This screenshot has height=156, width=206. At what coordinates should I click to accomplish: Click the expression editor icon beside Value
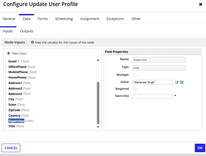[x=177, y=82]
